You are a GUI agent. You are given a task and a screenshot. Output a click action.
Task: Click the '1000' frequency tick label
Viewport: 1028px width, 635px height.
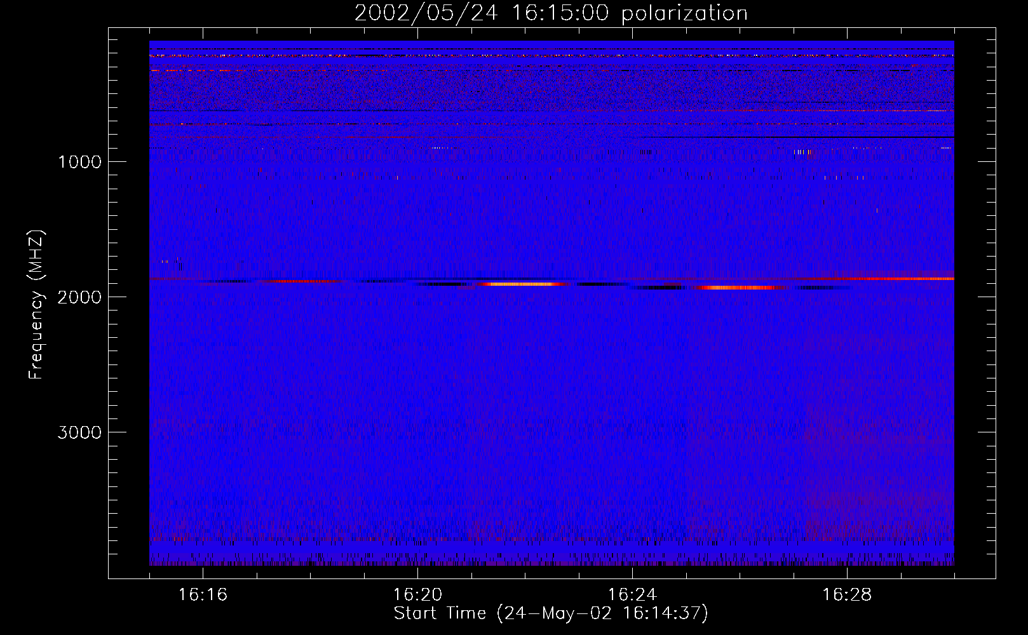[x=79, y=162]
